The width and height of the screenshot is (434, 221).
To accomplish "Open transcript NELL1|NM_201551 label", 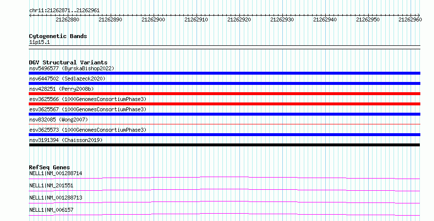I will pos(51,185).
